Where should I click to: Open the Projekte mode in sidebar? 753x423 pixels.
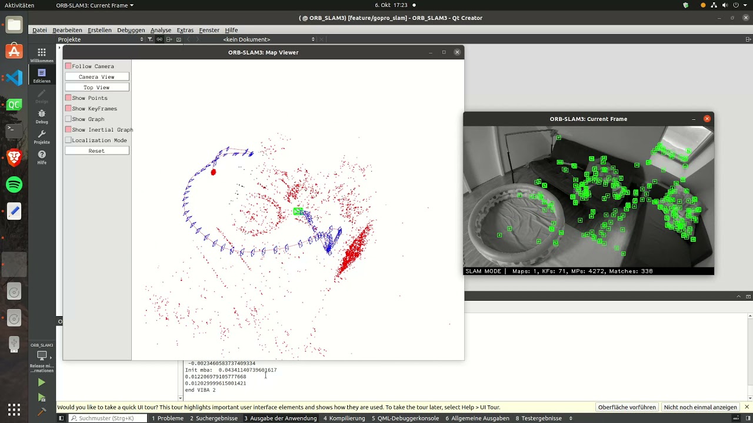coord(42,137)
